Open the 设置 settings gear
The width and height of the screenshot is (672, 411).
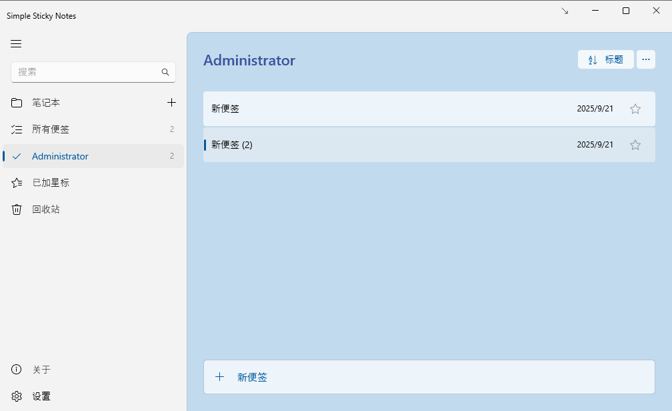pyautogui.click(x=41, y=396)
